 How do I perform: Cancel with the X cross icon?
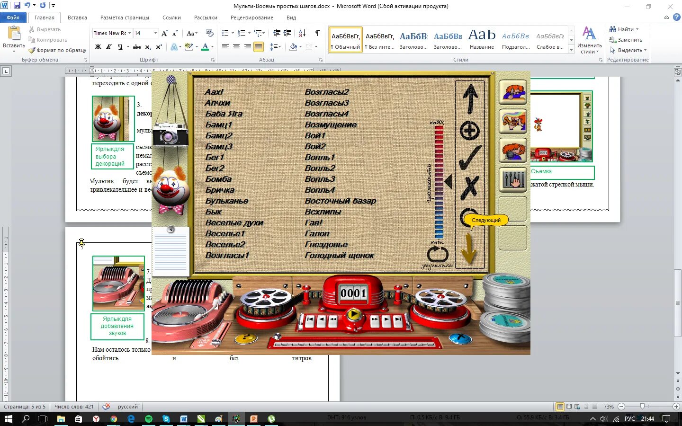click(470, 188)
